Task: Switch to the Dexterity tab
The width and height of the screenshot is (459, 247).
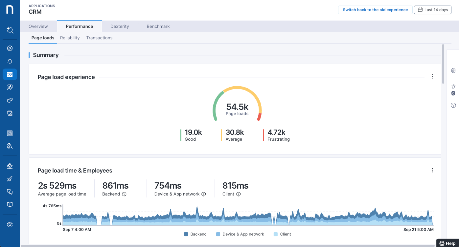Action: pyautogui.click(x=120, y=26)
